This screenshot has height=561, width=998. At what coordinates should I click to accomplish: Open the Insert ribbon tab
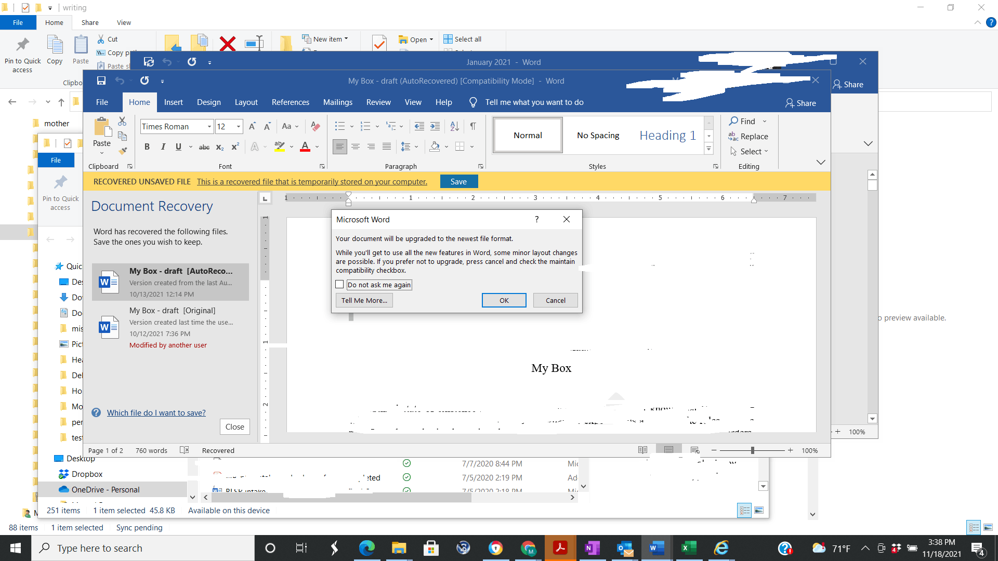173,102
